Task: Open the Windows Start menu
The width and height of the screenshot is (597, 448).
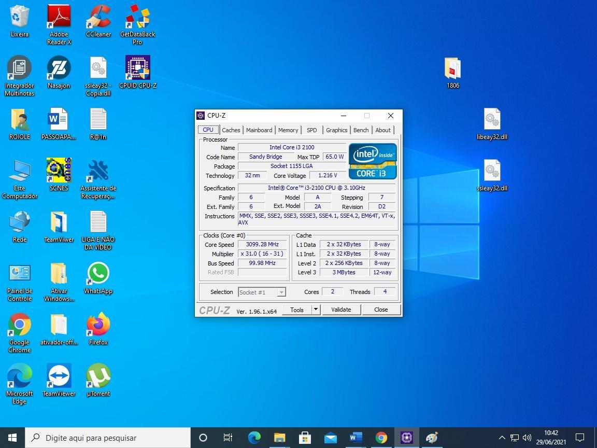Action: tap(12, 438)
